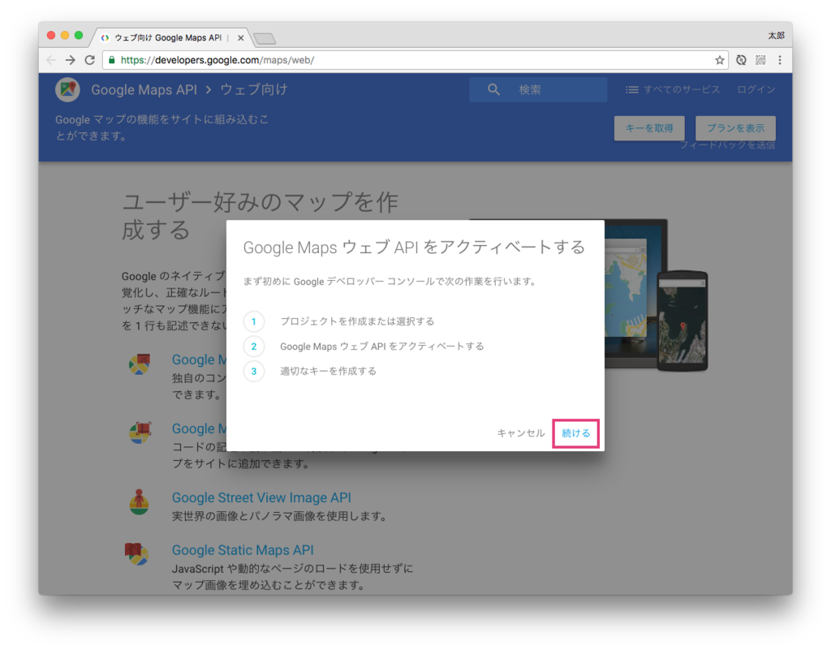The width and height of the screenshot is (831, 650).
Task: Click the Google Maps API logo icon
Action: [x=68, y=89]
